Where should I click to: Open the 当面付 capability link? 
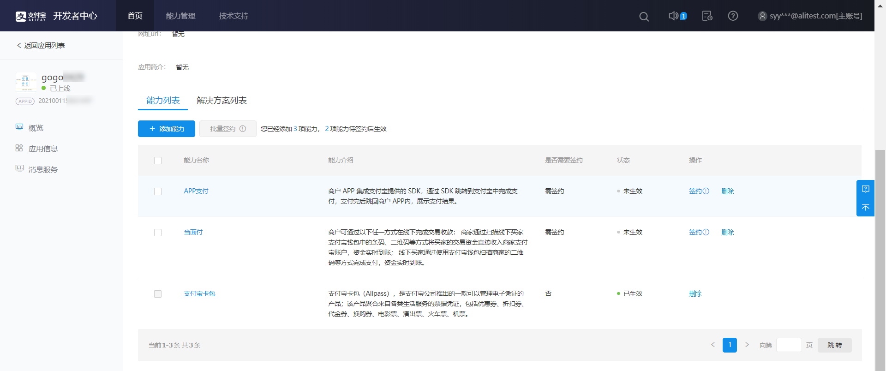[x=193, y=232]
